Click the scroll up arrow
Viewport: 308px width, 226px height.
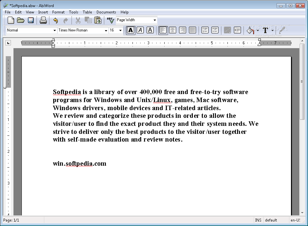tap(302, 41)
